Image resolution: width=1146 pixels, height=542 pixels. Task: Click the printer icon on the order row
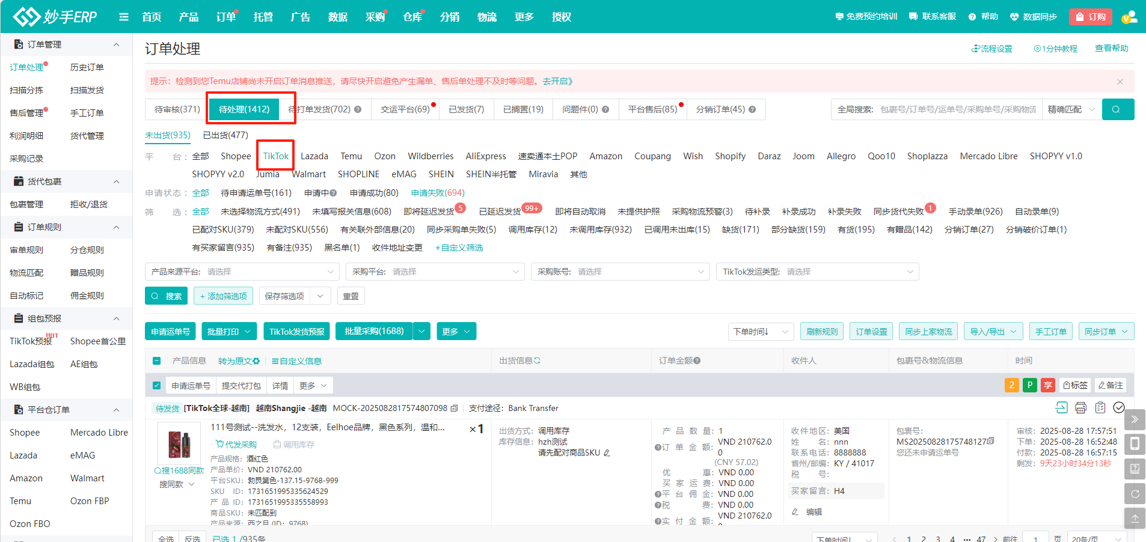pyautogui.click(x=1080, y=408)
